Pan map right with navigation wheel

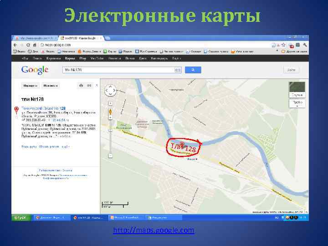114,91
